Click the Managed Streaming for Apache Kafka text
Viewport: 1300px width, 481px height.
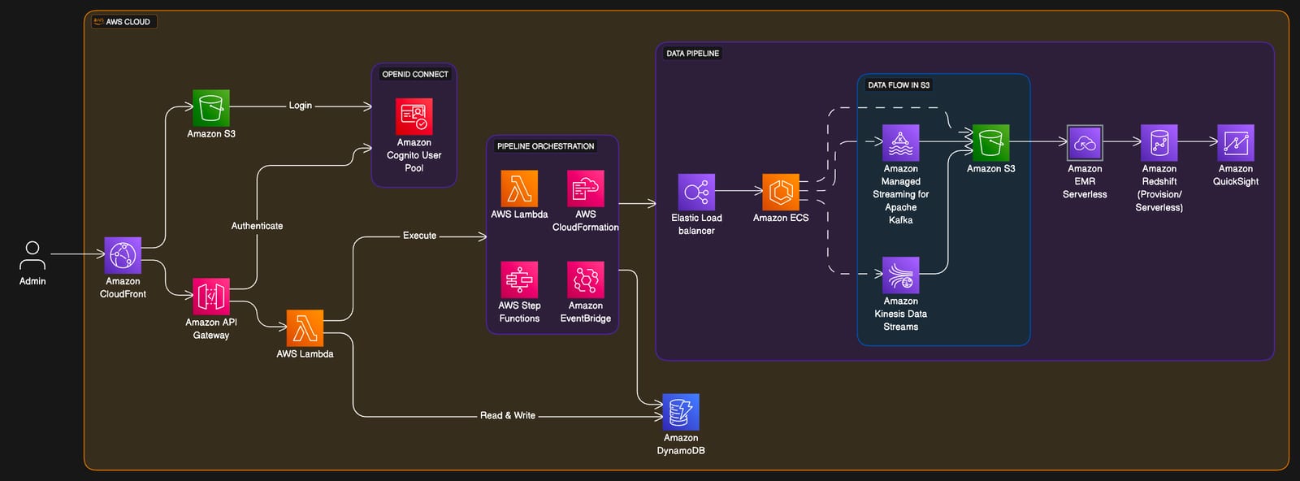(x=901, y=194)
